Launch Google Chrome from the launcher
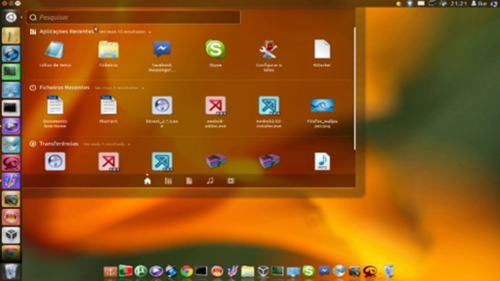 [x=11, y=253]
